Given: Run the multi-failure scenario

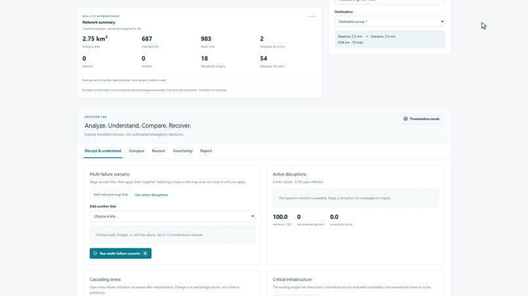Looking at the screenshot, I should pyautogui.click(x=121, y=254).
